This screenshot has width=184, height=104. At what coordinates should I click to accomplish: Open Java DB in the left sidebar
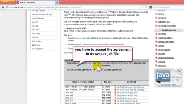click(x=35, y=26)
